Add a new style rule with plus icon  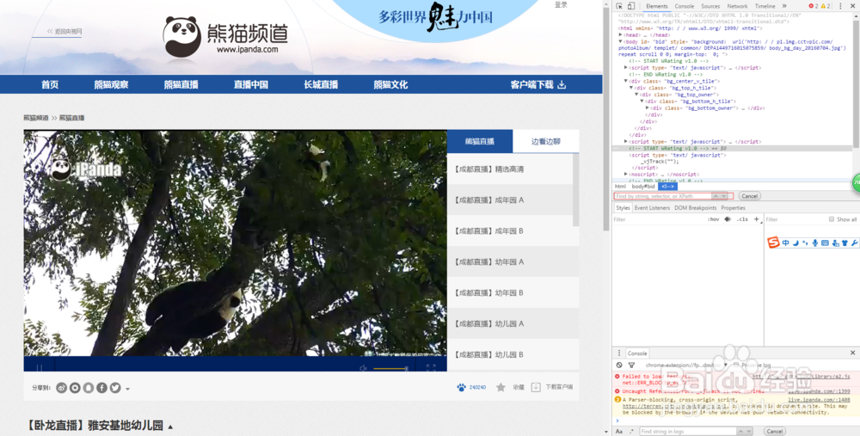756,219
